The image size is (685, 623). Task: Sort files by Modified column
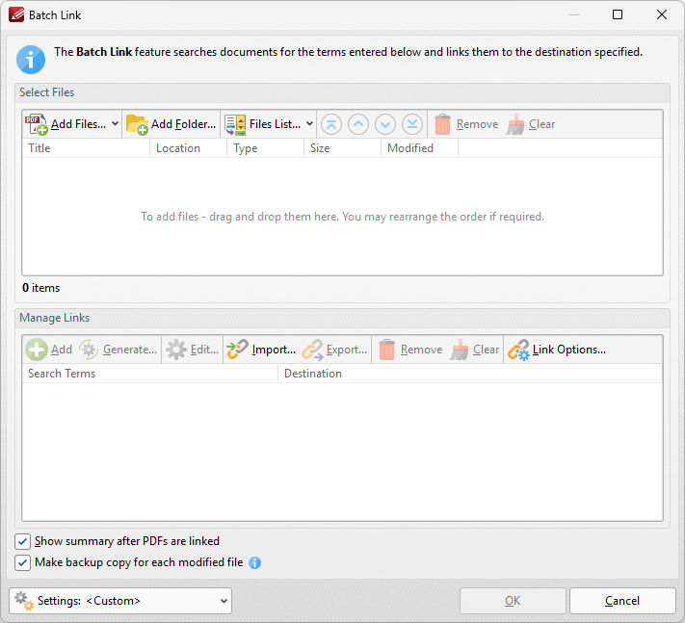419,148
